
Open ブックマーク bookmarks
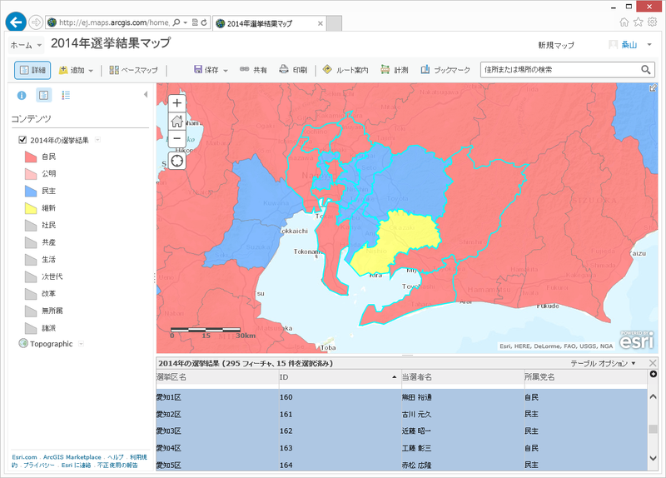tap(445, 70)
